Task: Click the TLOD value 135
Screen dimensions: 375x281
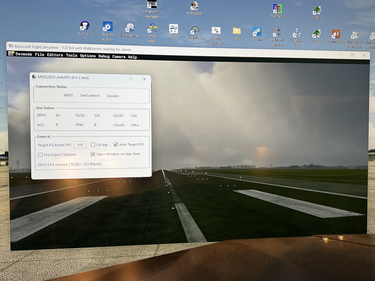Action: tap(97, 116)
